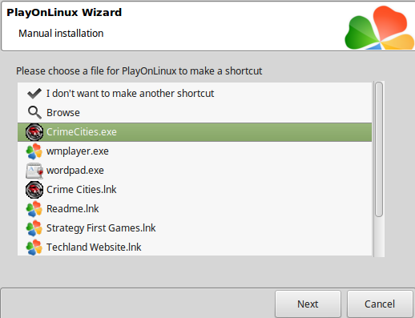Select "I don't want to make another shortcut"
The height and width of the screenshot is (318, 415).
(195, 94)
